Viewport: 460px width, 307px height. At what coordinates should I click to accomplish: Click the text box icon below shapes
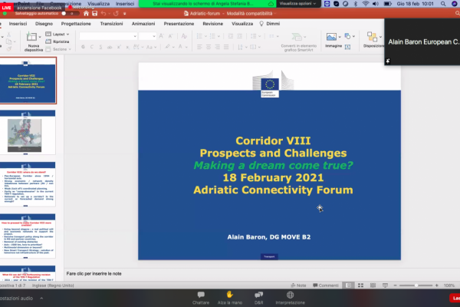pyautogui.click(x=347, y=47)
